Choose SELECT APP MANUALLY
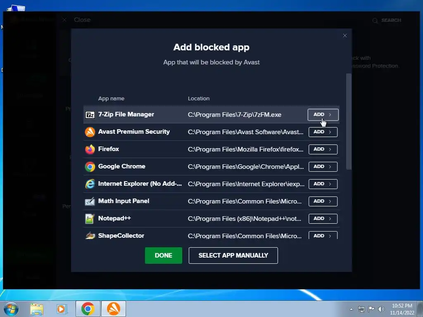The image size is (423, 317). pyautogui.click(x=233, y=255)
